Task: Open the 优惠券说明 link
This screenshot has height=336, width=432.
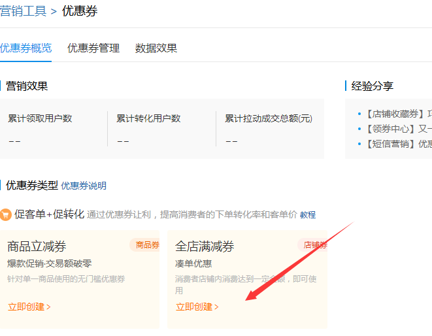Action: (x=84, y=186)
